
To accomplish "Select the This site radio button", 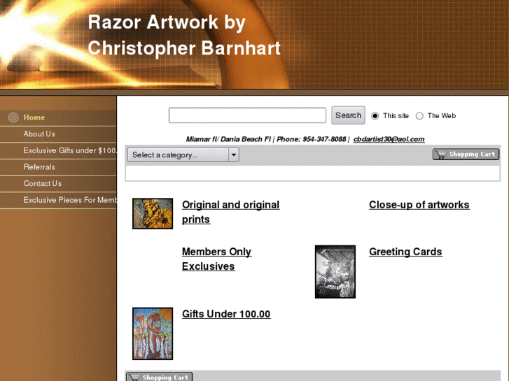I will pos(375,116).
